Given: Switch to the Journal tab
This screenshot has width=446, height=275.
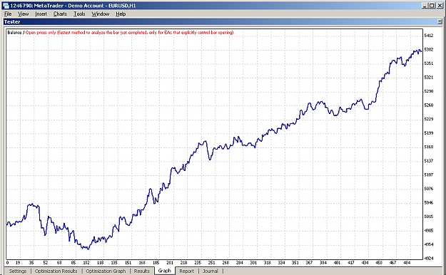Looking at the screenshot, I should pos(211,271).
